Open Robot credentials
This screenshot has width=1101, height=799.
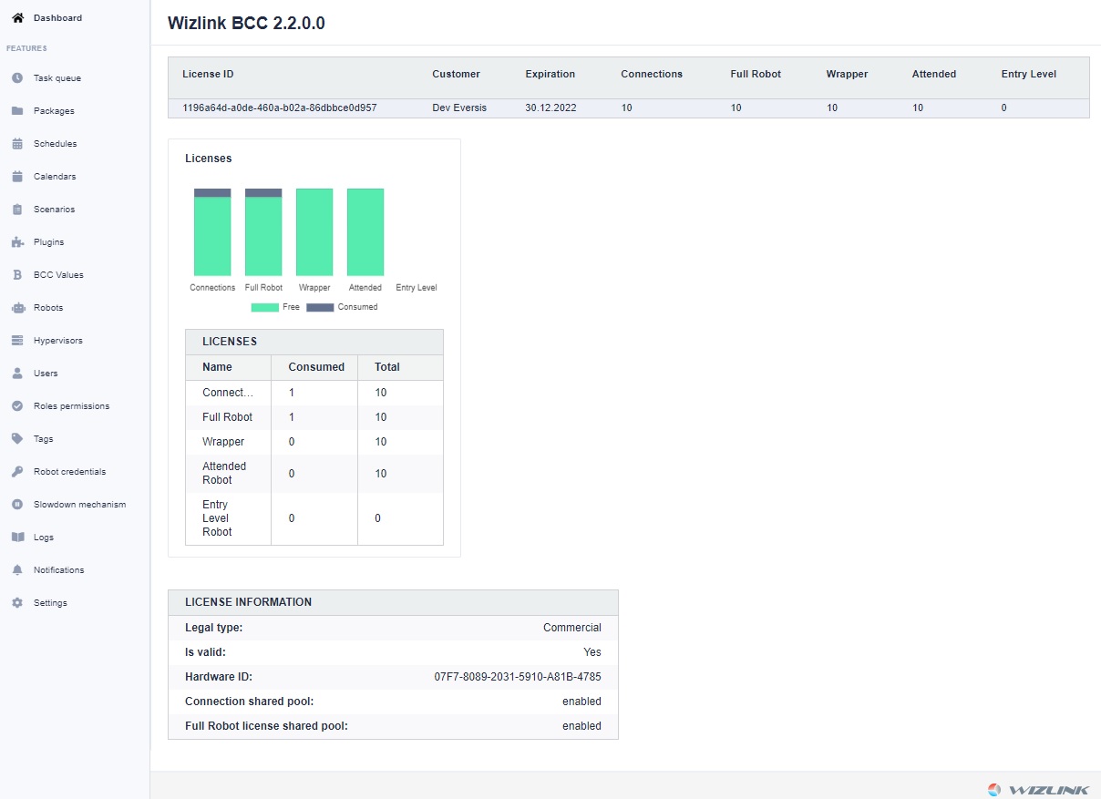(x=70, y=472)
